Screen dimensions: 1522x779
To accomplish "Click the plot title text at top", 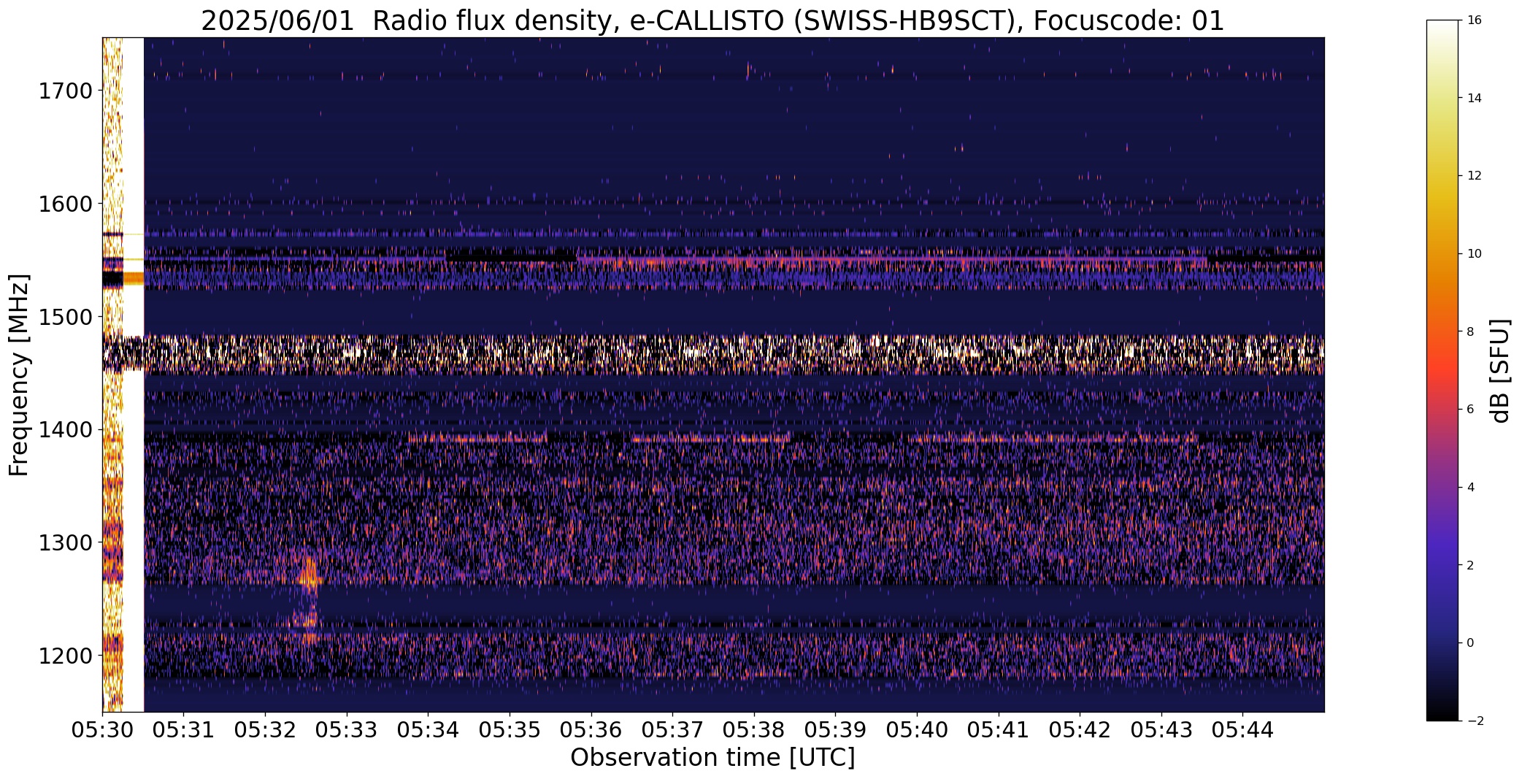I will [x=712, y=20].
